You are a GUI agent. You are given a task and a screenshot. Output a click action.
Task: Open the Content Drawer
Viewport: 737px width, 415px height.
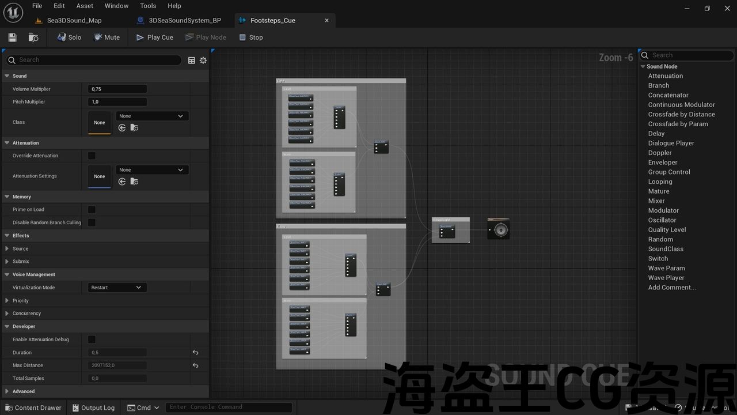point(33,408)
